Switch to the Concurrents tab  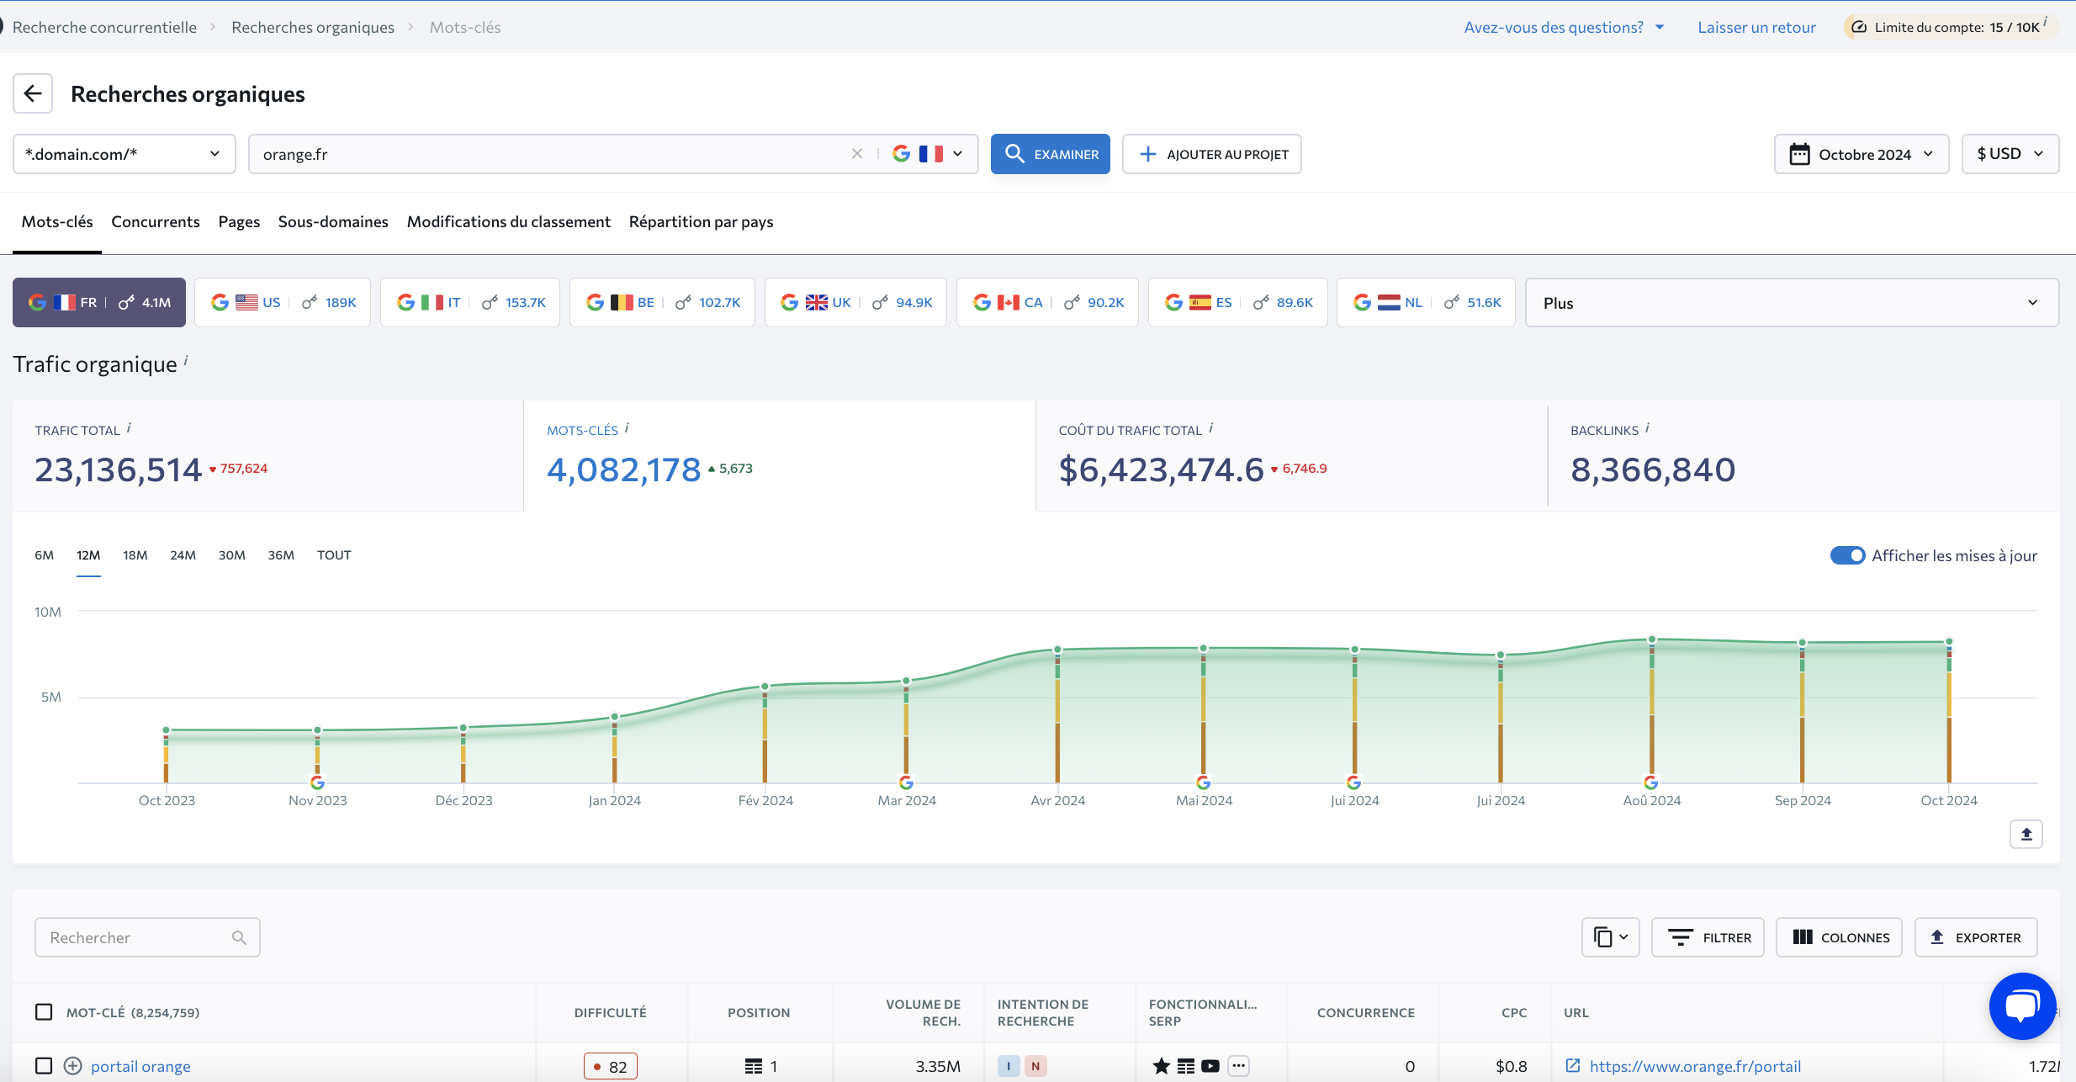point(156,221)
